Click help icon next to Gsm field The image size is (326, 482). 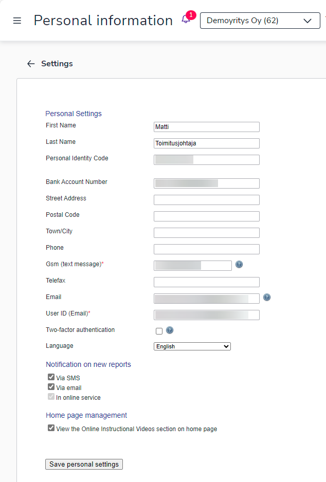[239, 265]
